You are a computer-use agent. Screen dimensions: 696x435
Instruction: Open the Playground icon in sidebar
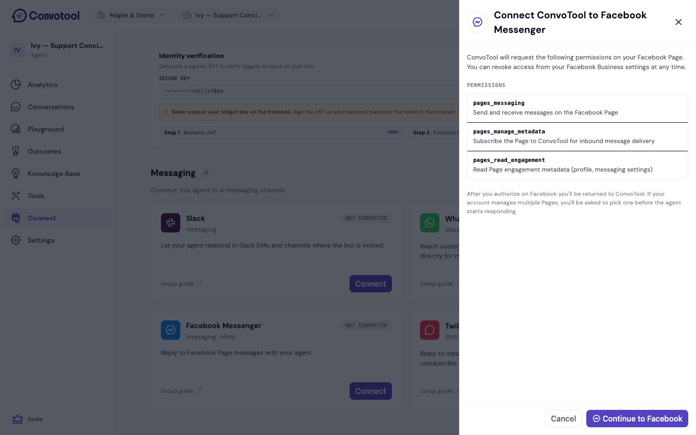point(16,129)
